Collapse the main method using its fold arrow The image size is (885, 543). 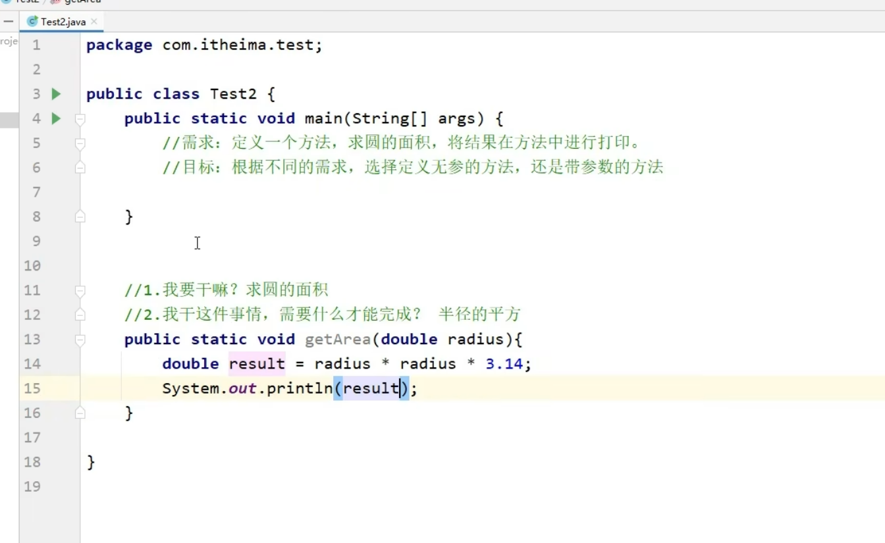coord(79,118)
